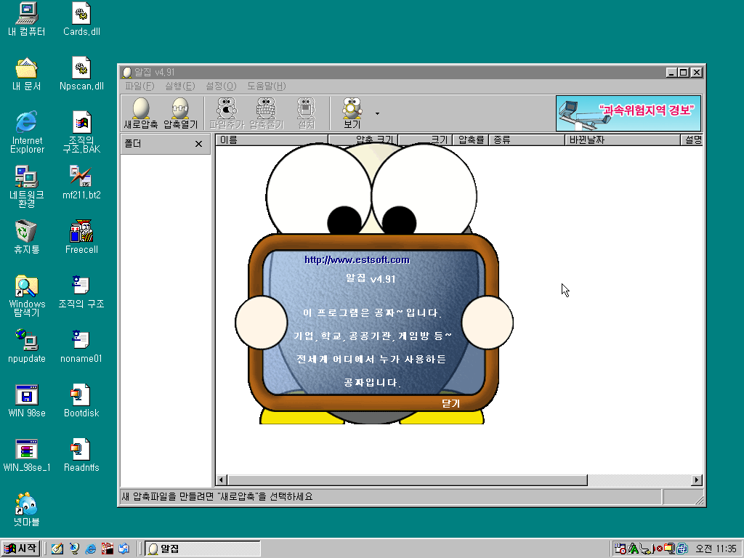Viewport: 744px width, 558px height.
Task: Sort by the 바뀐날짜 column header
Action: pos(623,139)
